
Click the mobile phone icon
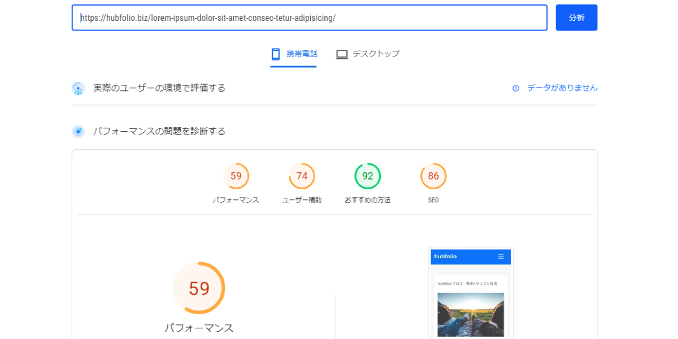pos(276,54)
